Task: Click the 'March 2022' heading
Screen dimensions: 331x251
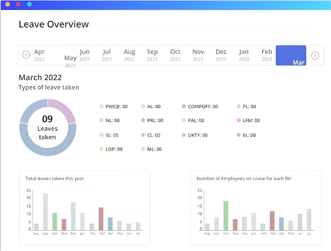Action: pos(40,77)
